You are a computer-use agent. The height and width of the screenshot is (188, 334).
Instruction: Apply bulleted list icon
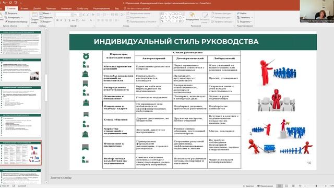click(99, 15)
